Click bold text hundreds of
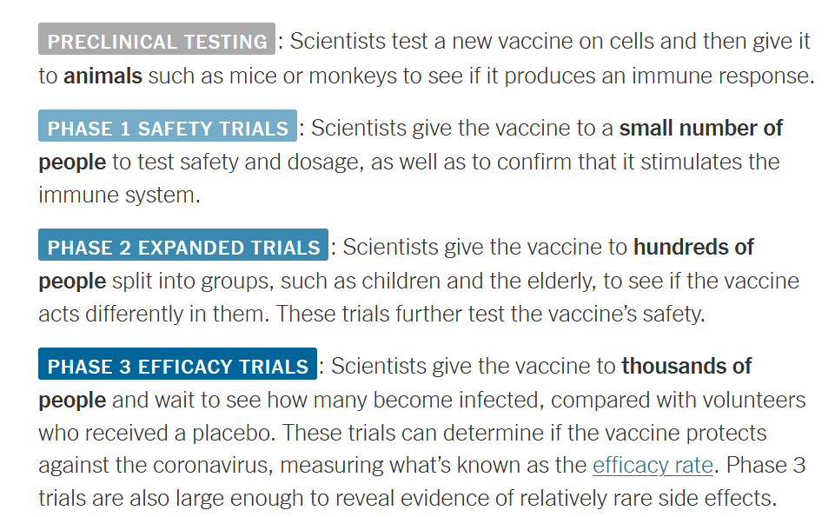Screen dimensions: 835x517 [x=693, y=247]
